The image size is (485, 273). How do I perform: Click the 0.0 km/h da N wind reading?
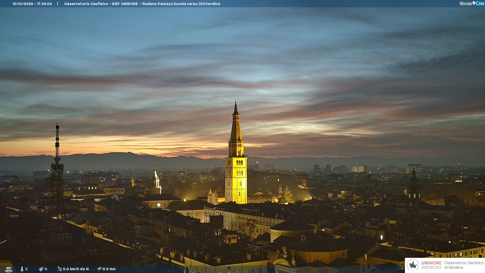(x=76, y=269)
